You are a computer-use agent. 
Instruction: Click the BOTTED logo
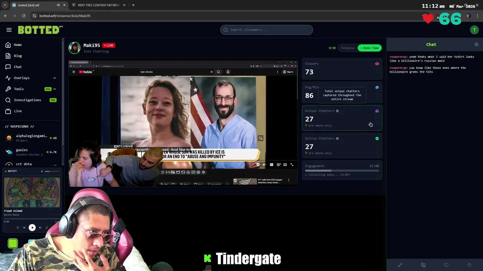pos(40,30)
